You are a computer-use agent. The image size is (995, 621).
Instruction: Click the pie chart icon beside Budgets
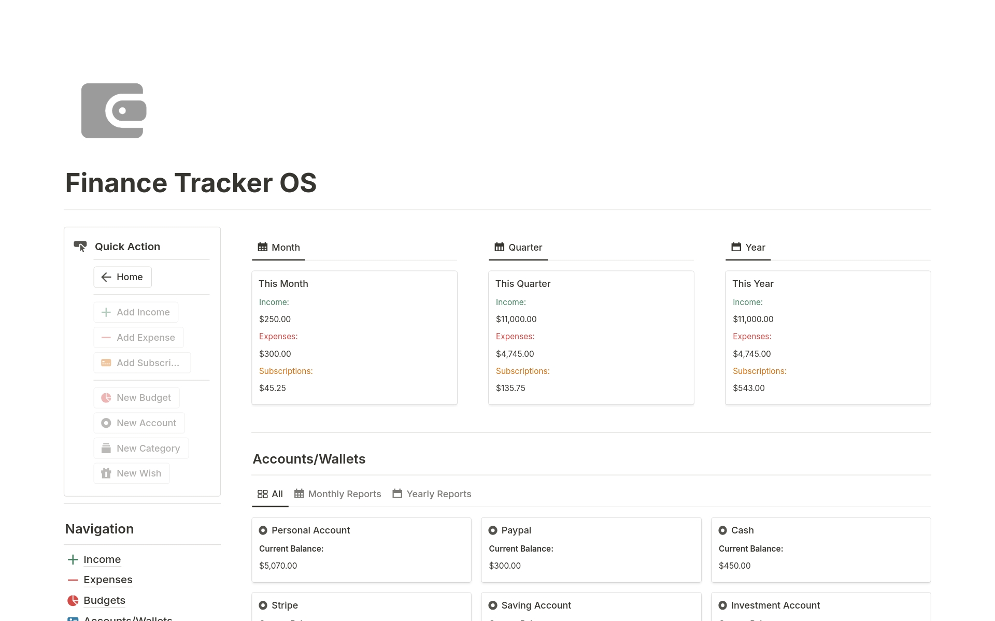click(x=73, y=600)
